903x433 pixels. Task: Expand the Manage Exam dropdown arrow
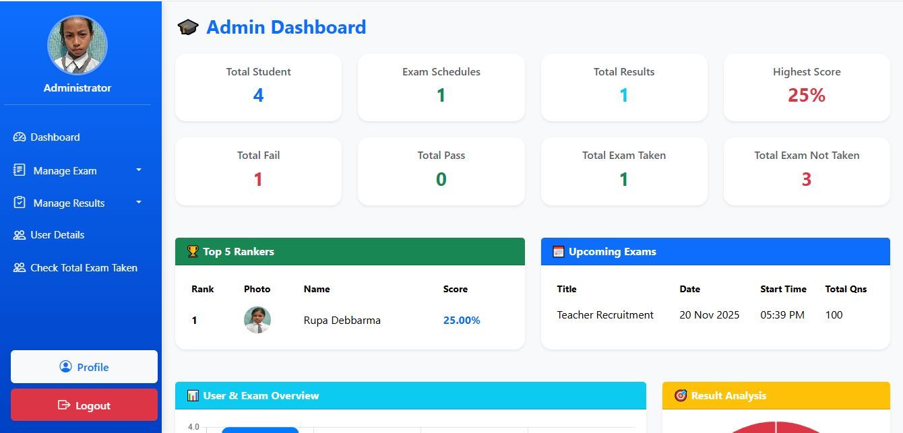click(139, 170)
